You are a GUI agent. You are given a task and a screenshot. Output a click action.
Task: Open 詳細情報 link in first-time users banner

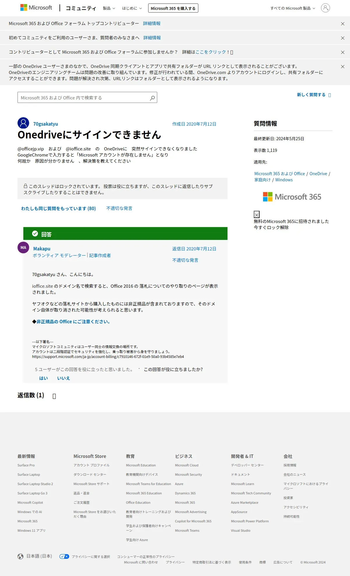[152, 38]
